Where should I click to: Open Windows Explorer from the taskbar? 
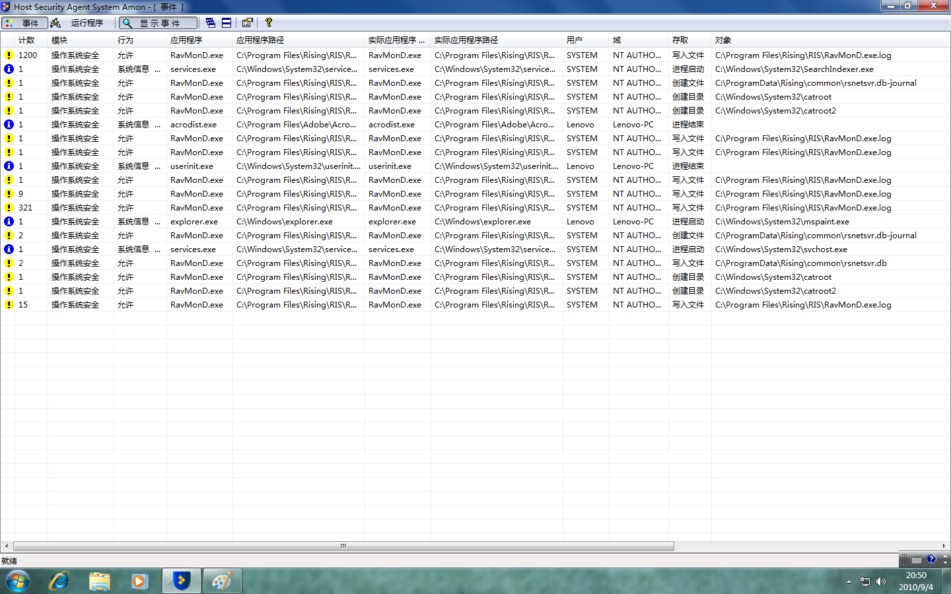point(100,581)
